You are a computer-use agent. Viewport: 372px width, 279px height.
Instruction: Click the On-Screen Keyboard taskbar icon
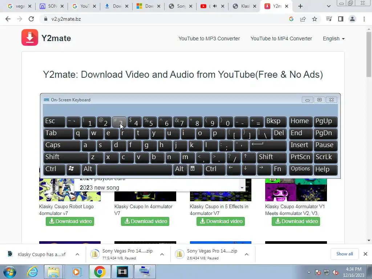pos(145,272)
